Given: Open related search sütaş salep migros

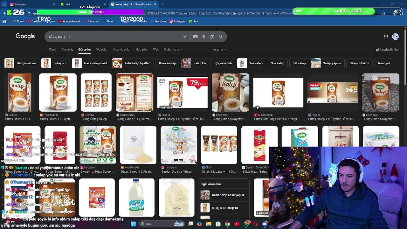Looking at the screenshot, I should tap(224, 208).
